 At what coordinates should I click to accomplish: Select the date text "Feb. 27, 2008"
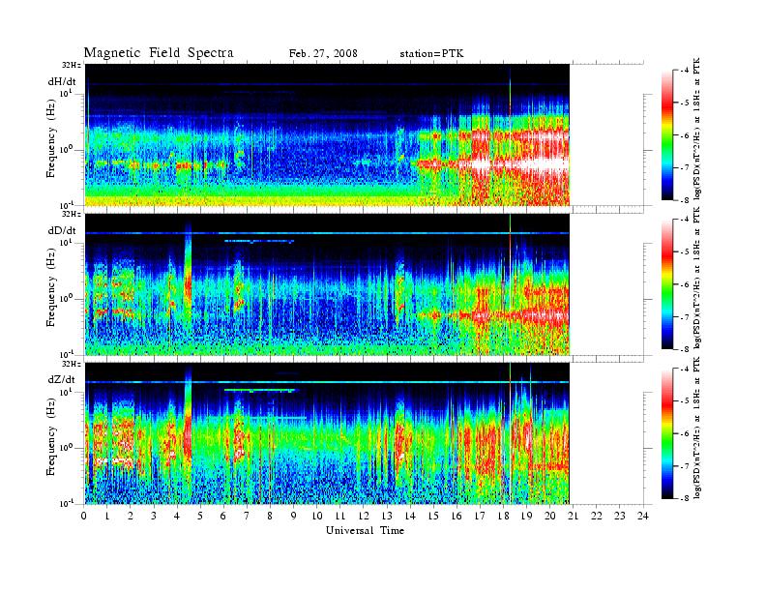click(323, 53)
